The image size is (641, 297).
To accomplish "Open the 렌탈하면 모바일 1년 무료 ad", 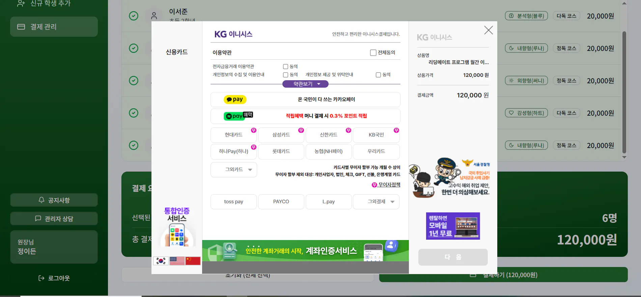I will tap(453, 226).
